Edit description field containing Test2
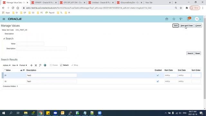The image size is (206, 116). tap(51, 75)
